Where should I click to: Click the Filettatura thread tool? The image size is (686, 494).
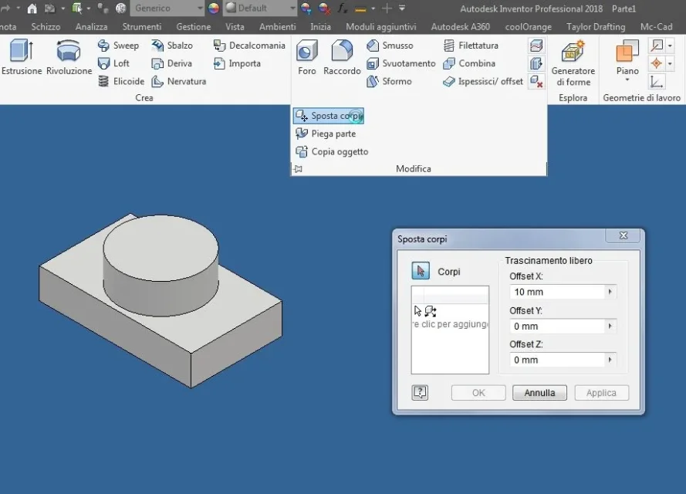tap(470, 46)
